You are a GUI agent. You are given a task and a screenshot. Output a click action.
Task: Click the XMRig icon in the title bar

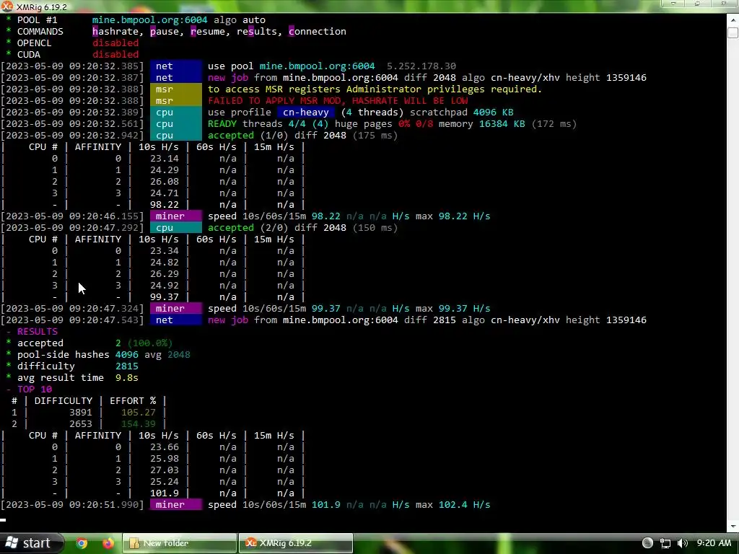[7, 6]
